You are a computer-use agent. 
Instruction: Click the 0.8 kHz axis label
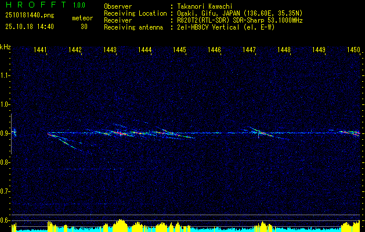(x=5, y=162)
